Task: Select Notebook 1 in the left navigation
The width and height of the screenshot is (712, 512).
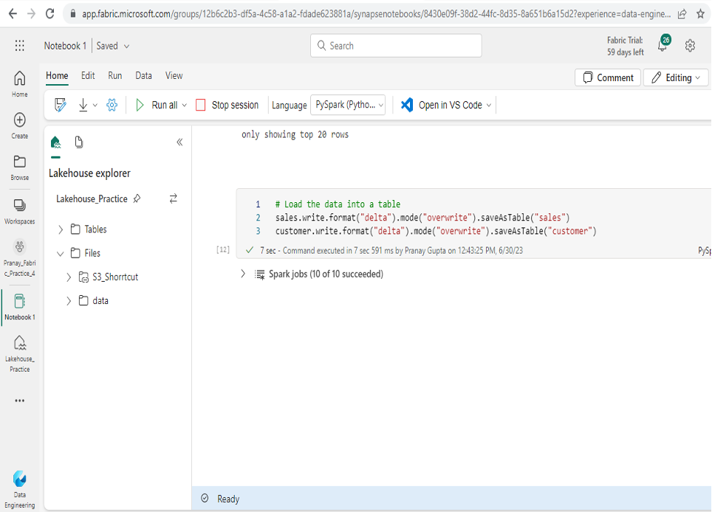Action: (19, 308)
